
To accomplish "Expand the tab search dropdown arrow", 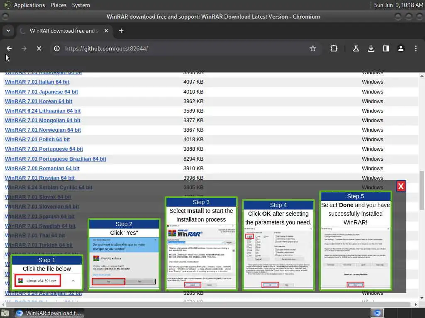I will pos(8,31).
